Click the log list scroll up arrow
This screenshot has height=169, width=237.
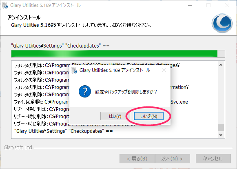221,65
